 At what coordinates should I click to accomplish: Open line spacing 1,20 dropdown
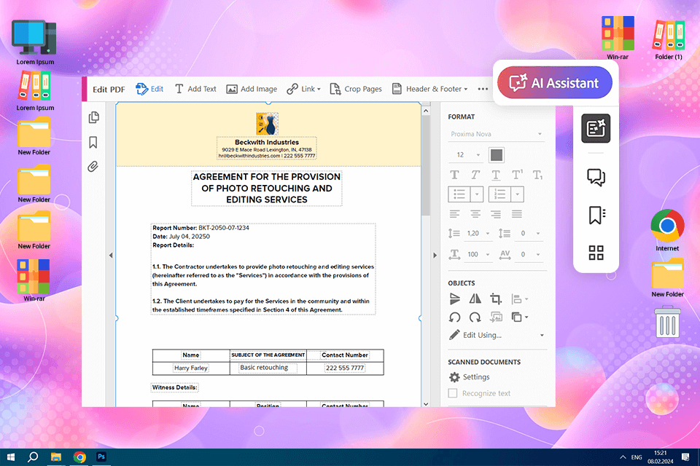coord(478,233)
